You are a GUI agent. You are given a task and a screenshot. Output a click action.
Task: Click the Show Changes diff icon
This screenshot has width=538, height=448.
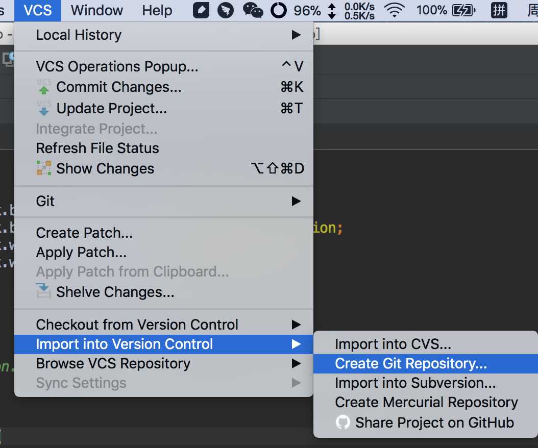click(44, 168)
